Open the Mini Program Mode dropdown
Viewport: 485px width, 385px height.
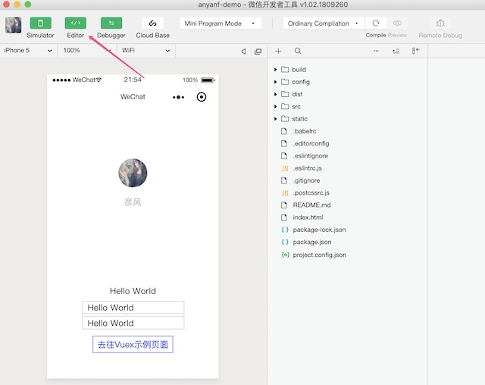[221, 23]
